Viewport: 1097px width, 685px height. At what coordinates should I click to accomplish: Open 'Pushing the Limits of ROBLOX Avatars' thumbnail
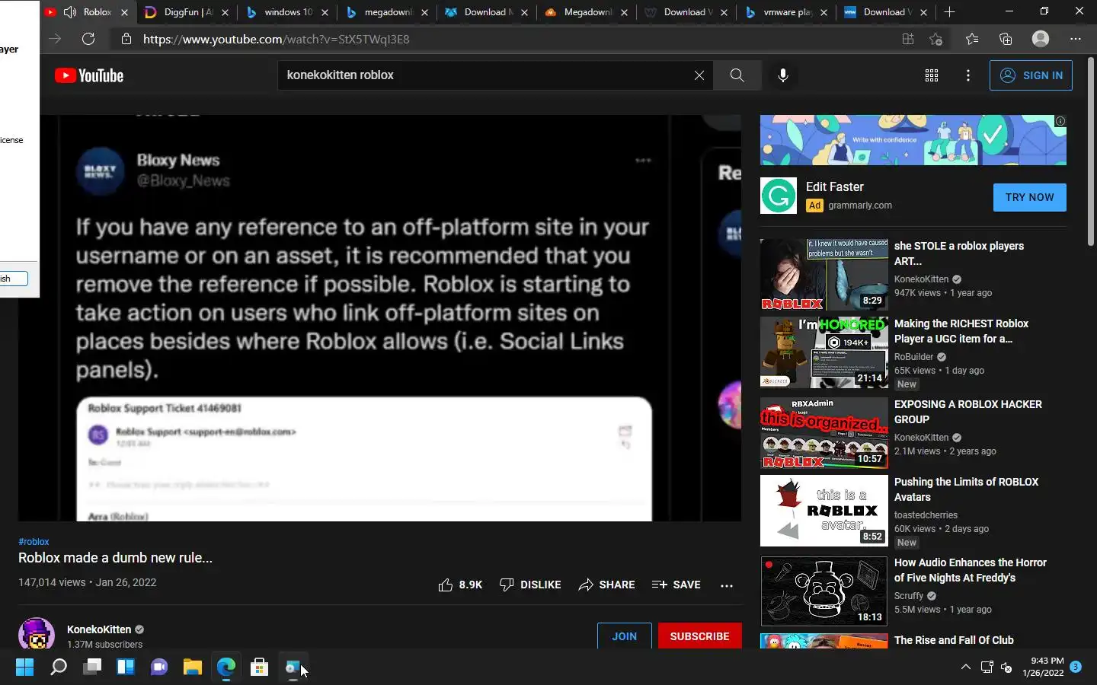(824, 511)
